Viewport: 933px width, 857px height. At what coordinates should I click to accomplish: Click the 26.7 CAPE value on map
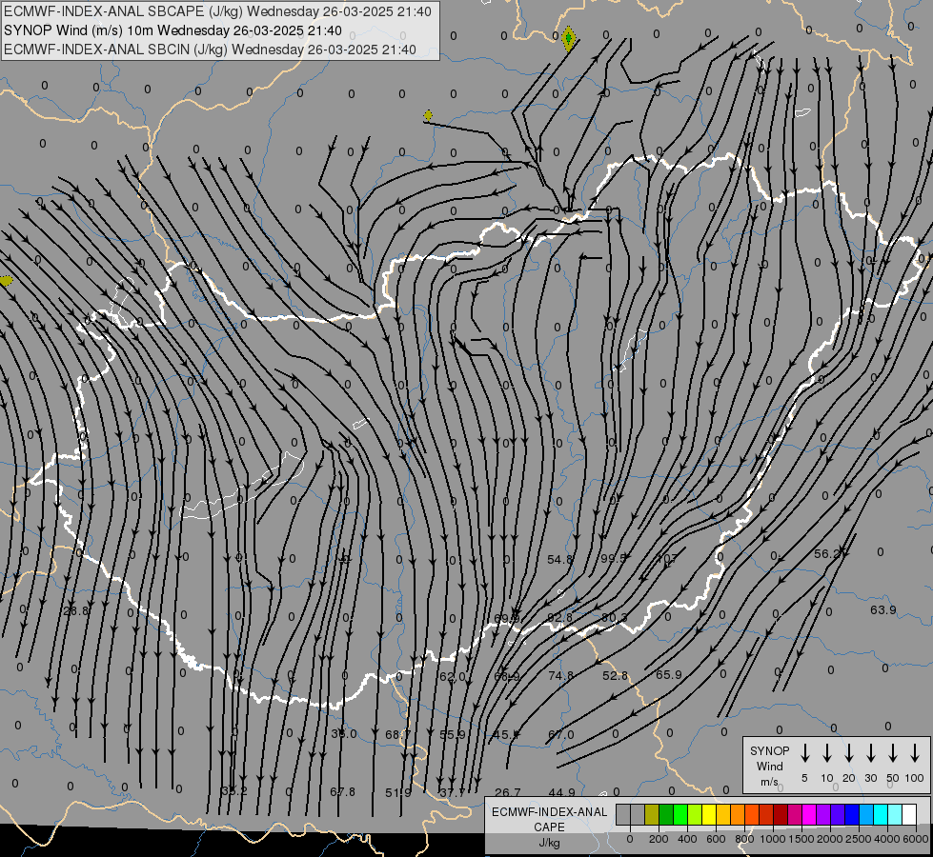pyautogui.click(x=508, y=792)
